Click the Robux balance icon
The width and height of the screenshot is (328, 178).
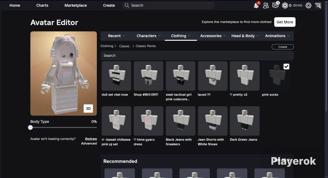[x=285, y=5]
